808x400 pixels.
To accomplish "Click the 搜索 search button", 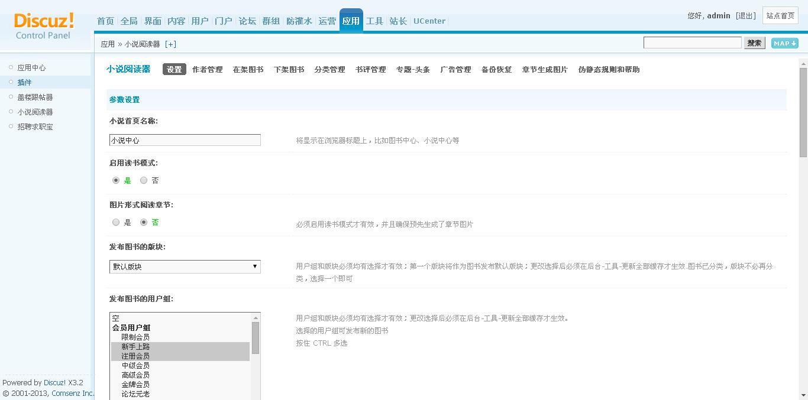I will click(x=754, y=43).
